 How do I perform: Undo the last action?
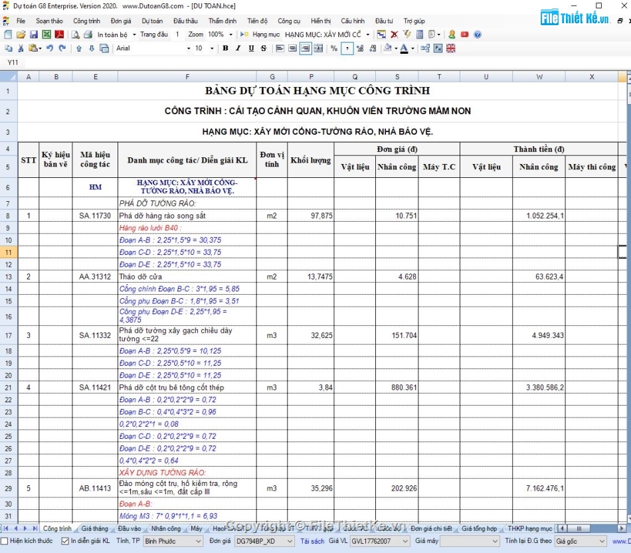coord(50,48)
